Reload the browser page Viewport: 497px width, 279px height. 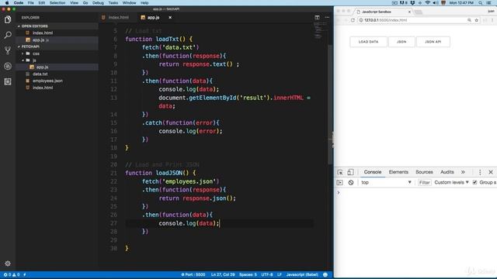click(x=353, y=20)
